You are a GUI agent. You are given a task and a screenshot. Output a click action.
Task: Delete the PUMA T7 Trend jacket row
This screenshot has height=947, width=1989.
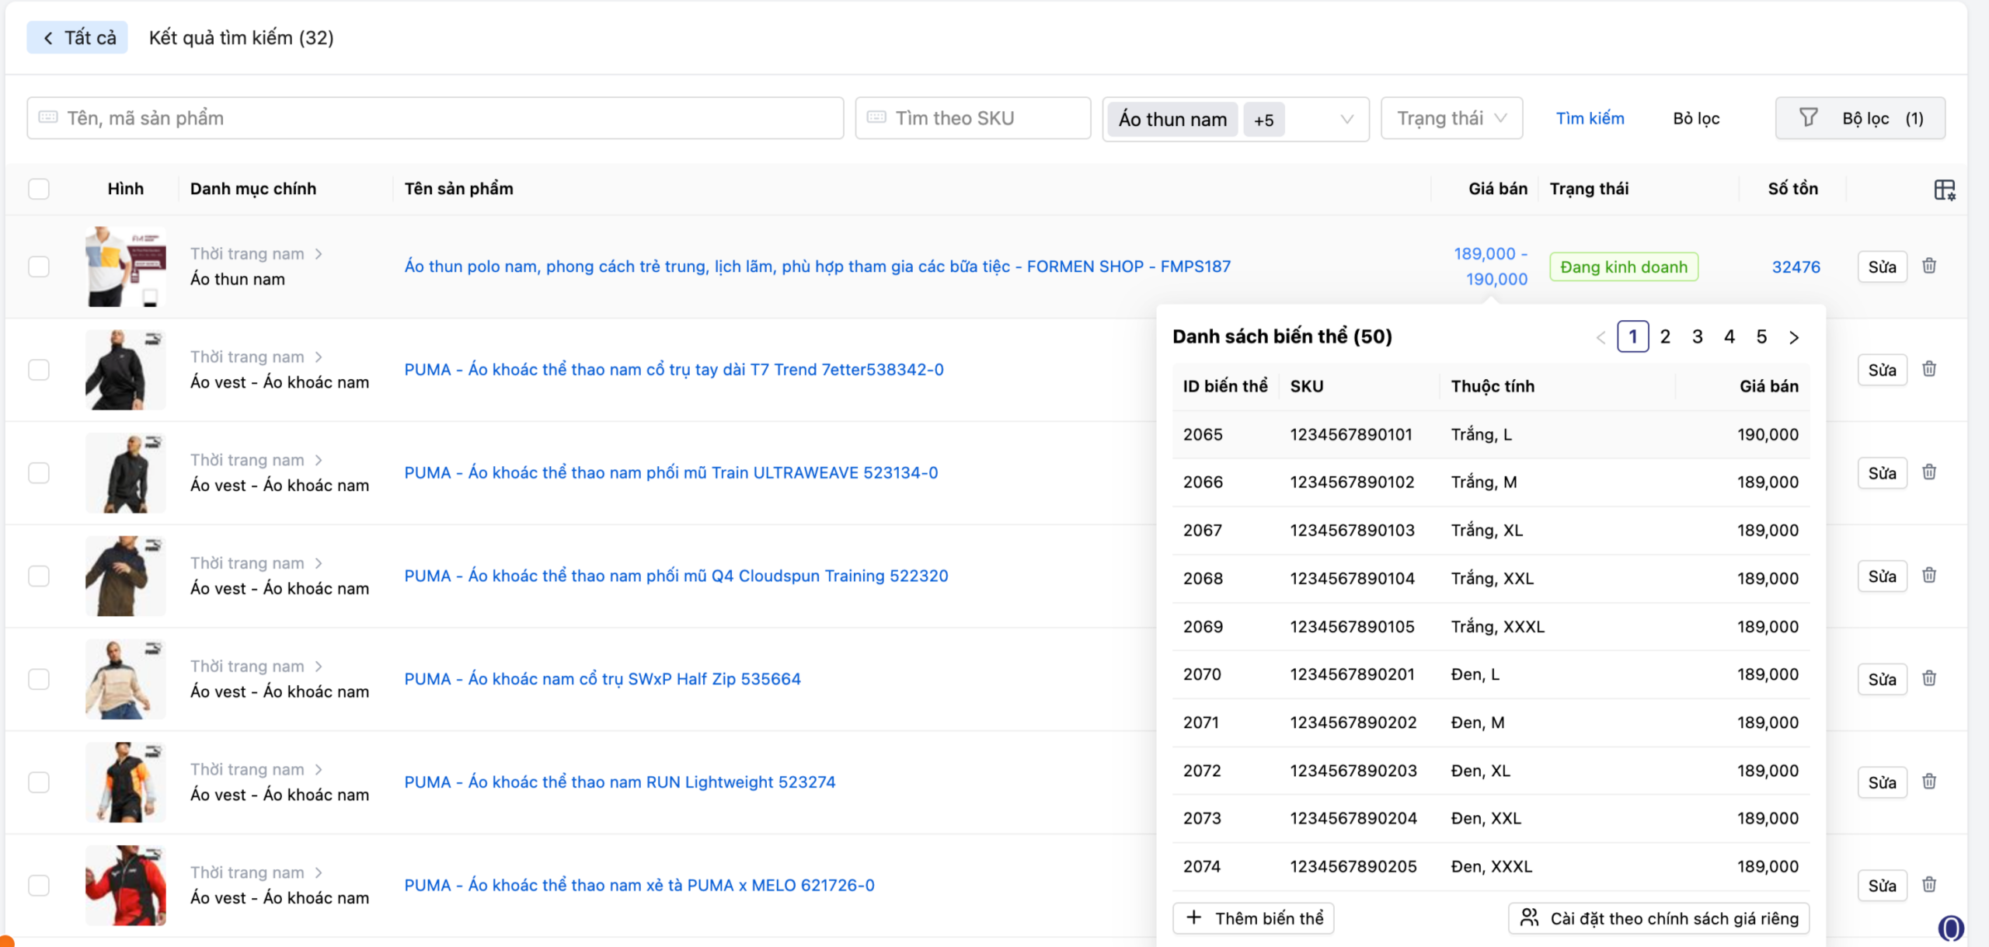[x=1929, y=370]
